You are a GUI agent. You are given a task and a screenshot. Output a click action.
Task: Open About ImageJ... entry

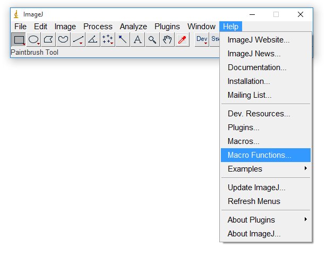(x=265, y=234)
